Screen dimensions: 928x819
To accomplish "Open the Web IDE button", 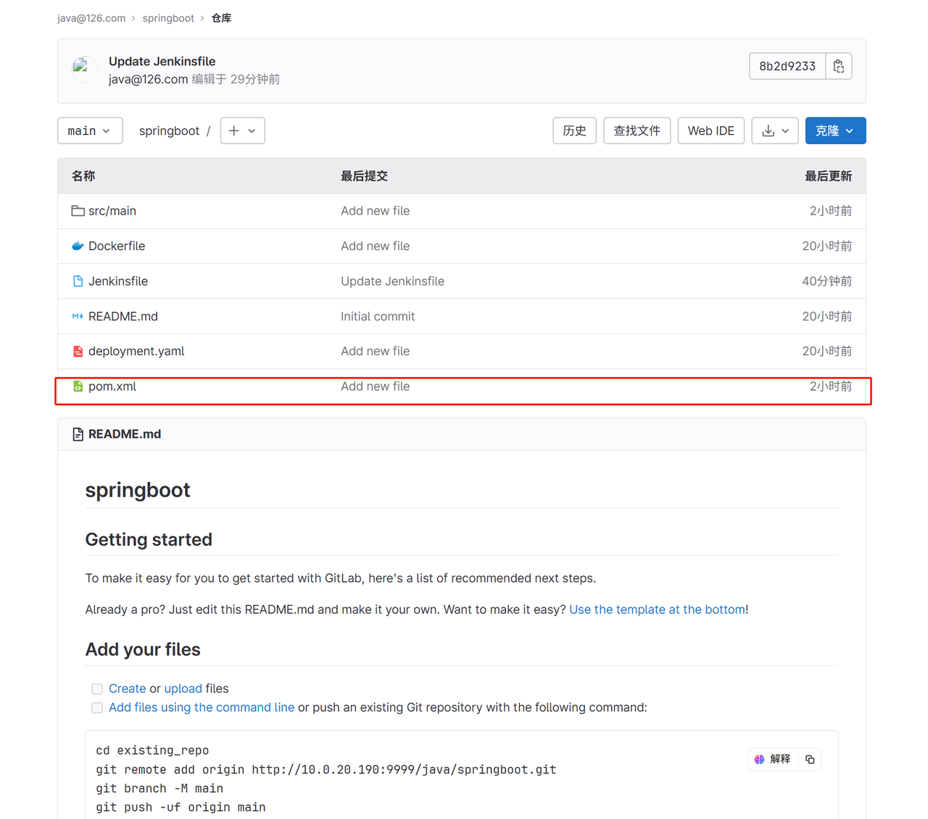I will 710,131.
